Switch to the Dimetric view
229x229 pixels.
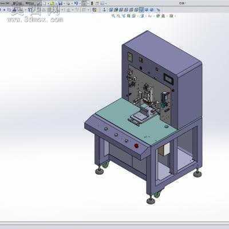152,10
